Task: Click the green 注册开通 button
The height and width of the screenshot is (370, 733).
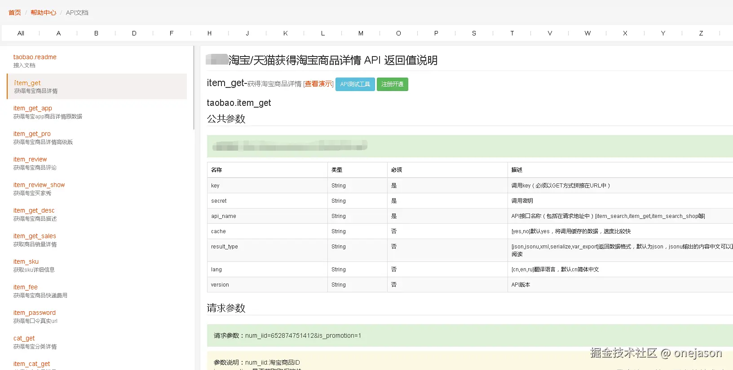Action: coord(393,84)
